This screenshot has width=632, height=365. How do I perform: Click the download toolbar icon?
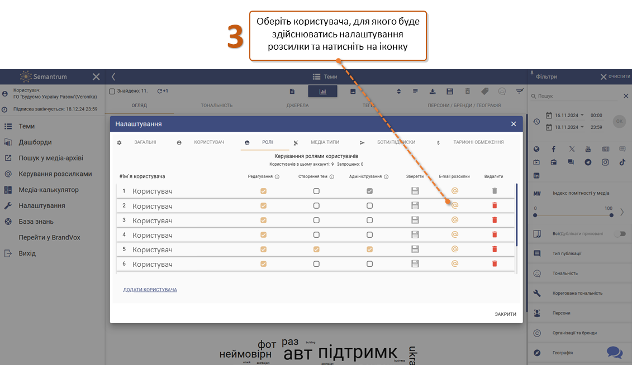[432, 92]
